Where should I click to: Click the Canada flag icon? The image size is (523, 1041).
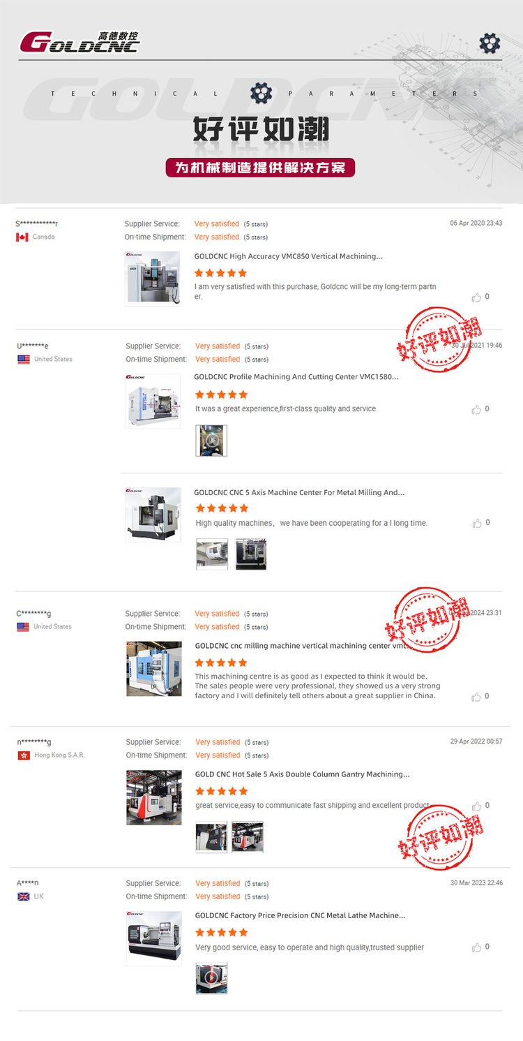click(x=22, y=237)
